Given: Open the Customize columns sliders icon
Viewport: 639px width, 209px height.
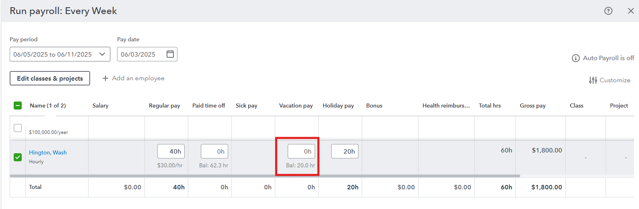Looking at the screenshot, I should pyautogui.click(x=593, y=80).
